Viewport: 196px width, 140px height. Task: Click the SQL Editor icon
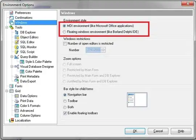pos(17,42)
